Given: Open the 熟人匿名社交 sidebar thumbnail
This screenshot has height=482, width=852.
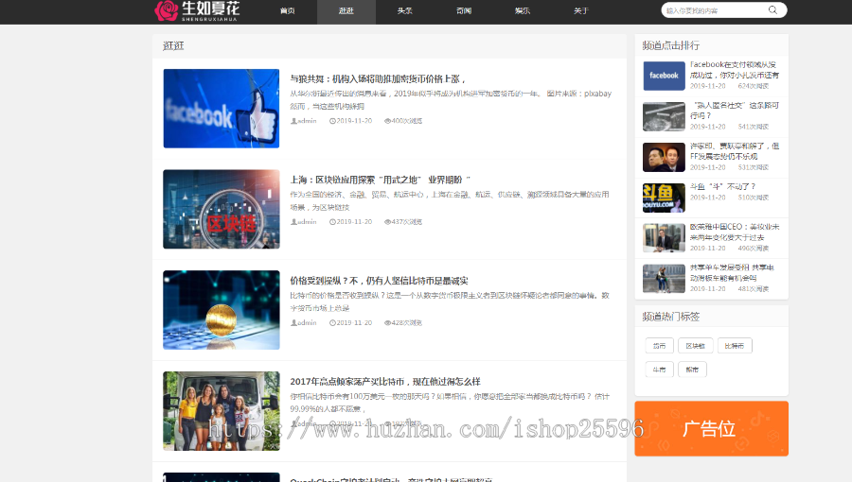Looking at the screenshot, I should tap(664, 116).
